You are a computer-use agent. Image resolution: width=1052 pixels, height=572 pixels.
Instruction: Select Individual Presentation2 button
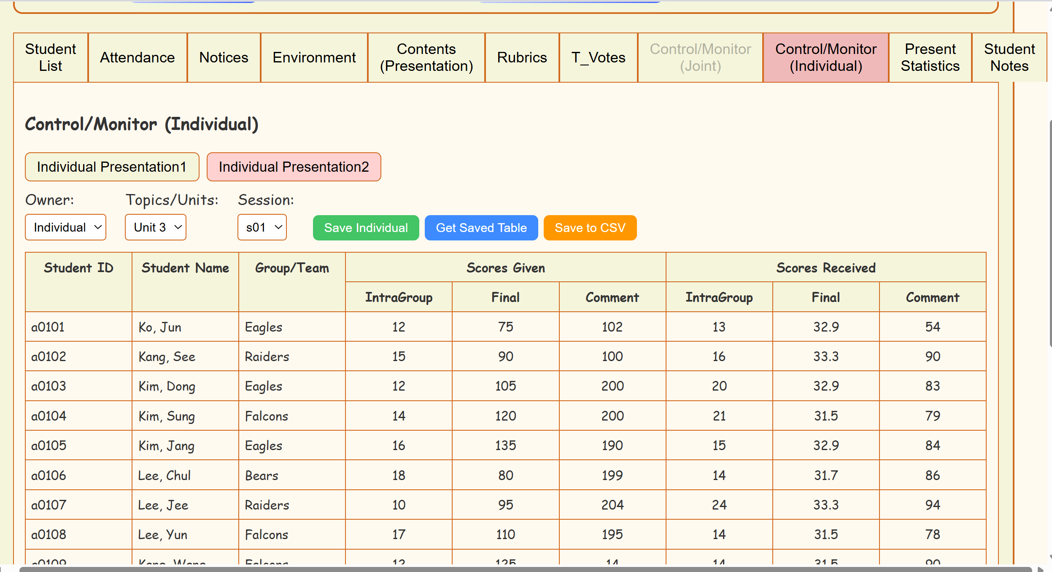294,167
